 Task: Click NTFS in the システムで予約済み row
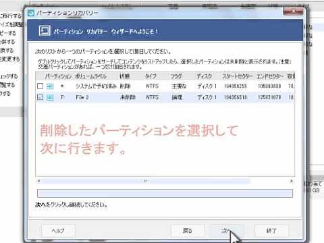[153, 86]
